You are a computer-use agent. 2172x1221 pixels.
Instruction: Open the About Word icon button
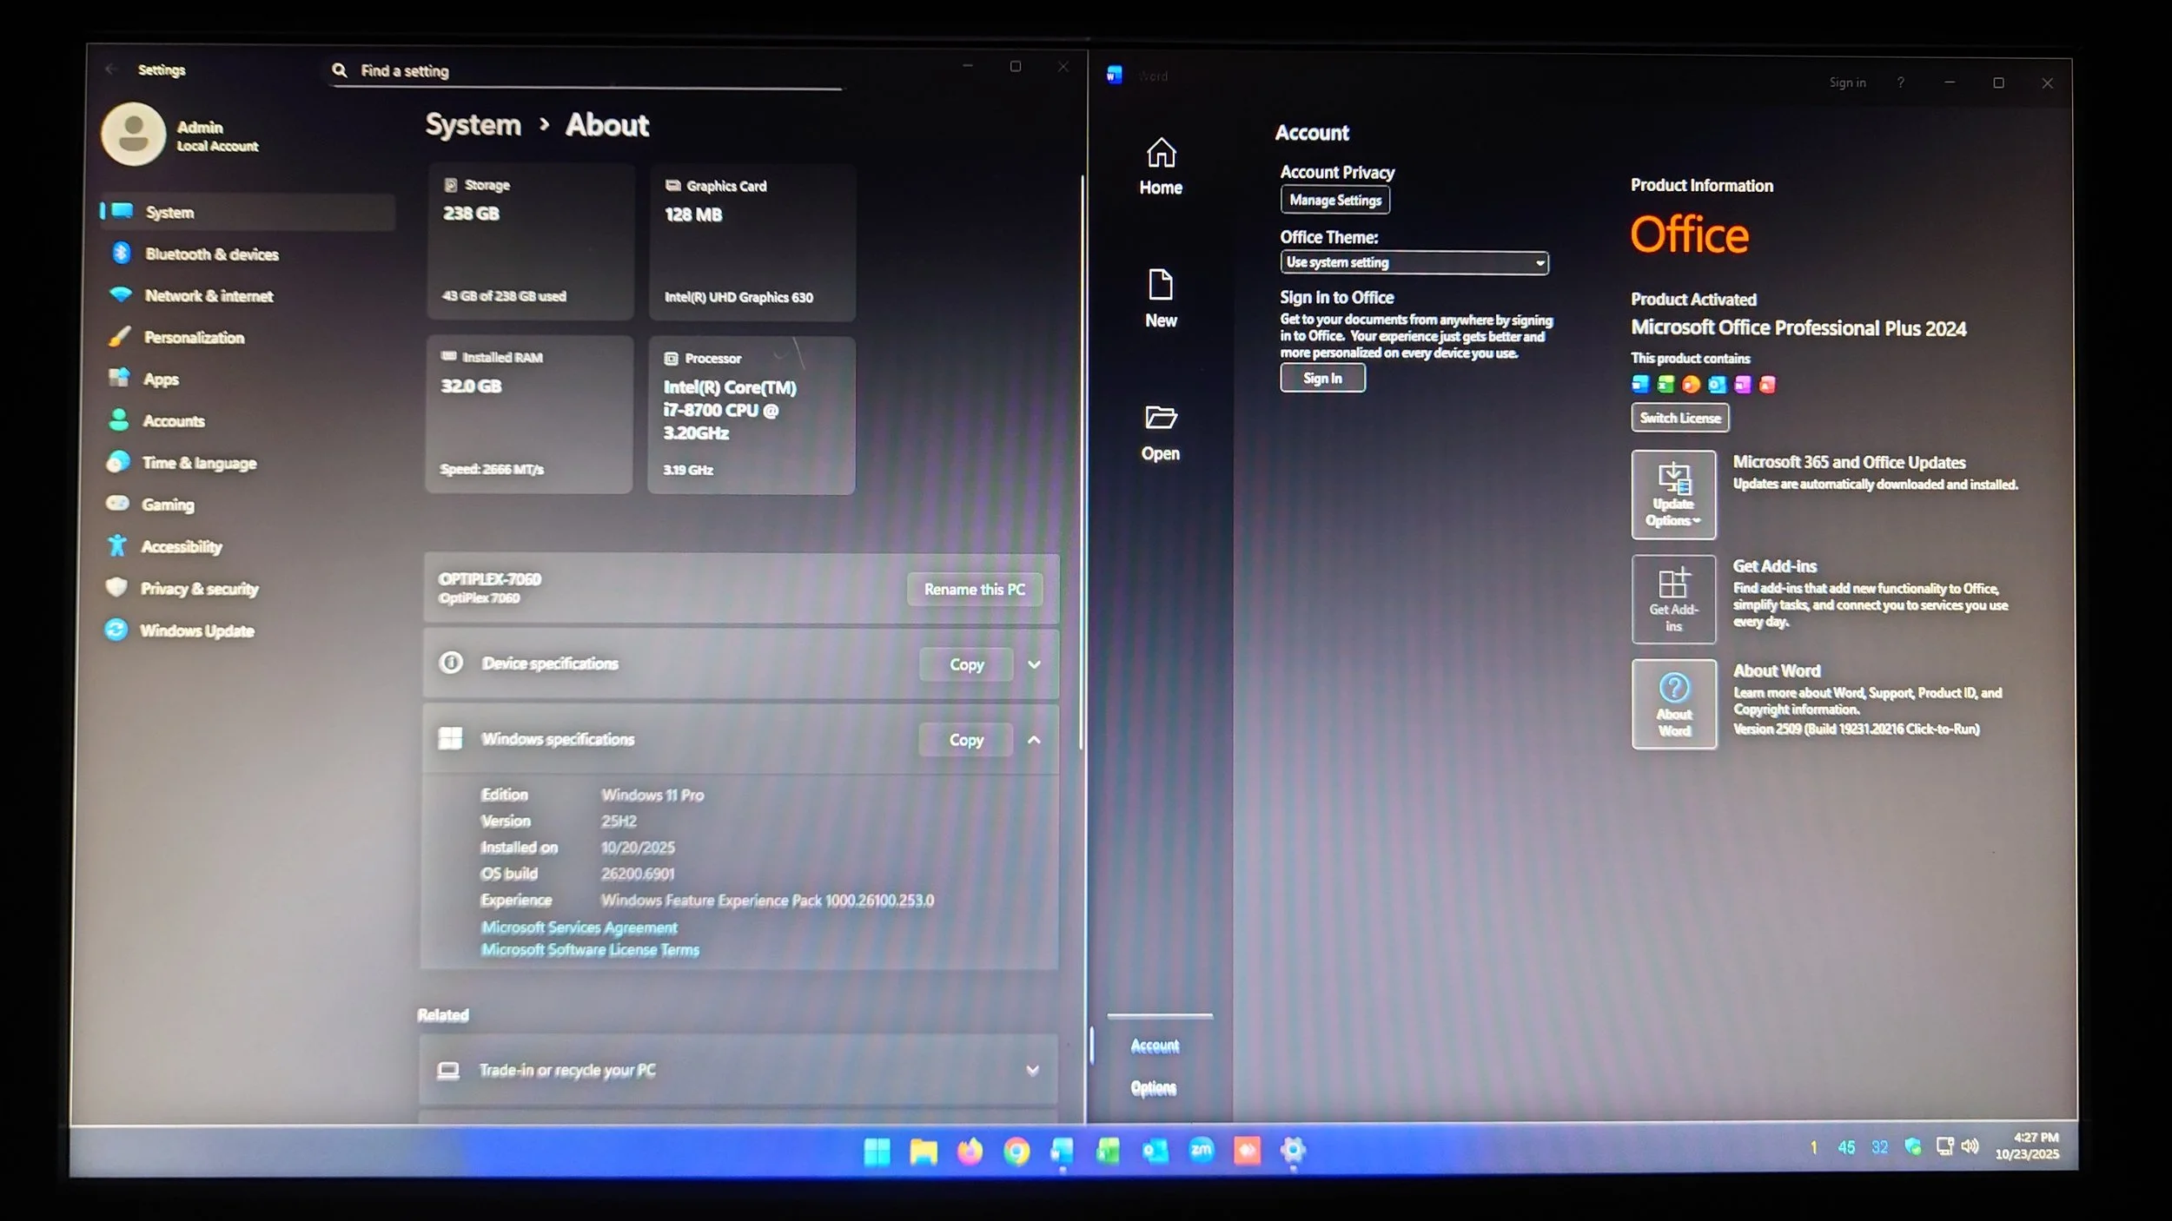pos(1673,703)
